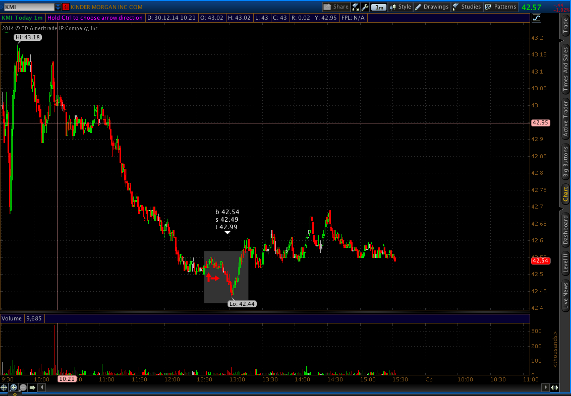Click the D: 30.12.14 10:21 date field
This screenshot has height=396, width=571.
pyautogui.click(x=172, y=18)
